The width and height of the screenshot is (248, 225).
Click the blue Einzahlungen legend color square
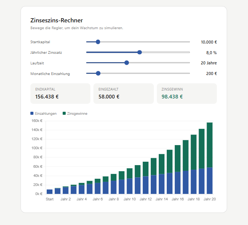click(x=32, y=113)
